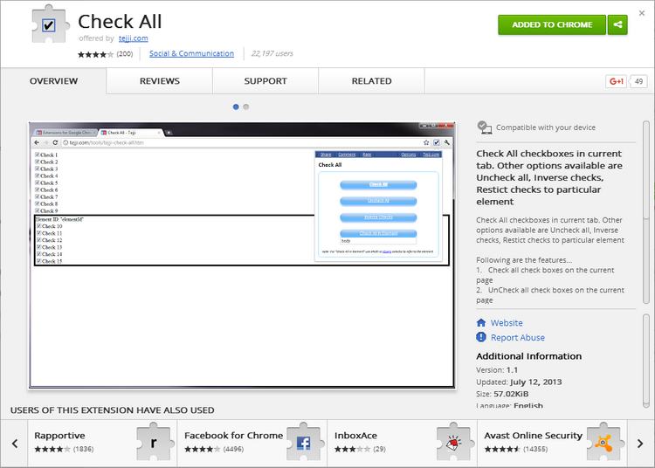Click the Report Abuse exclamation icon
The image size is (655, 468).
[x=481, y=337]
